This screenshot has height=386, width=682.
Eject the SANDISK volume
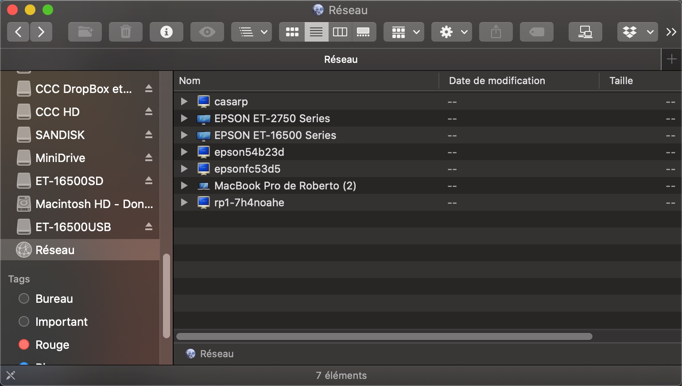click(x=149, y=135)
